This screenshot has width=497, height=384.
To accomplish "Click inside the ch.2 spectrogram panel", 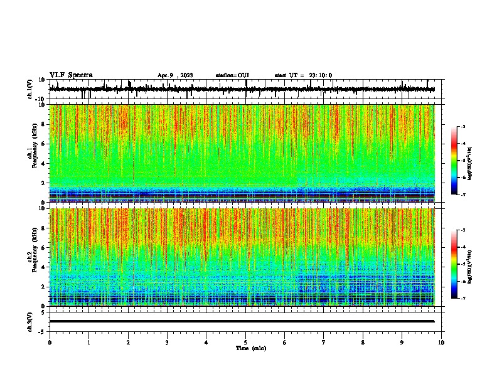I will 242,257.
